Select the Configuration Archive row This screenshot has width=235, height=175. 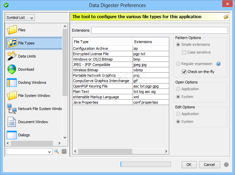point(121,48)
